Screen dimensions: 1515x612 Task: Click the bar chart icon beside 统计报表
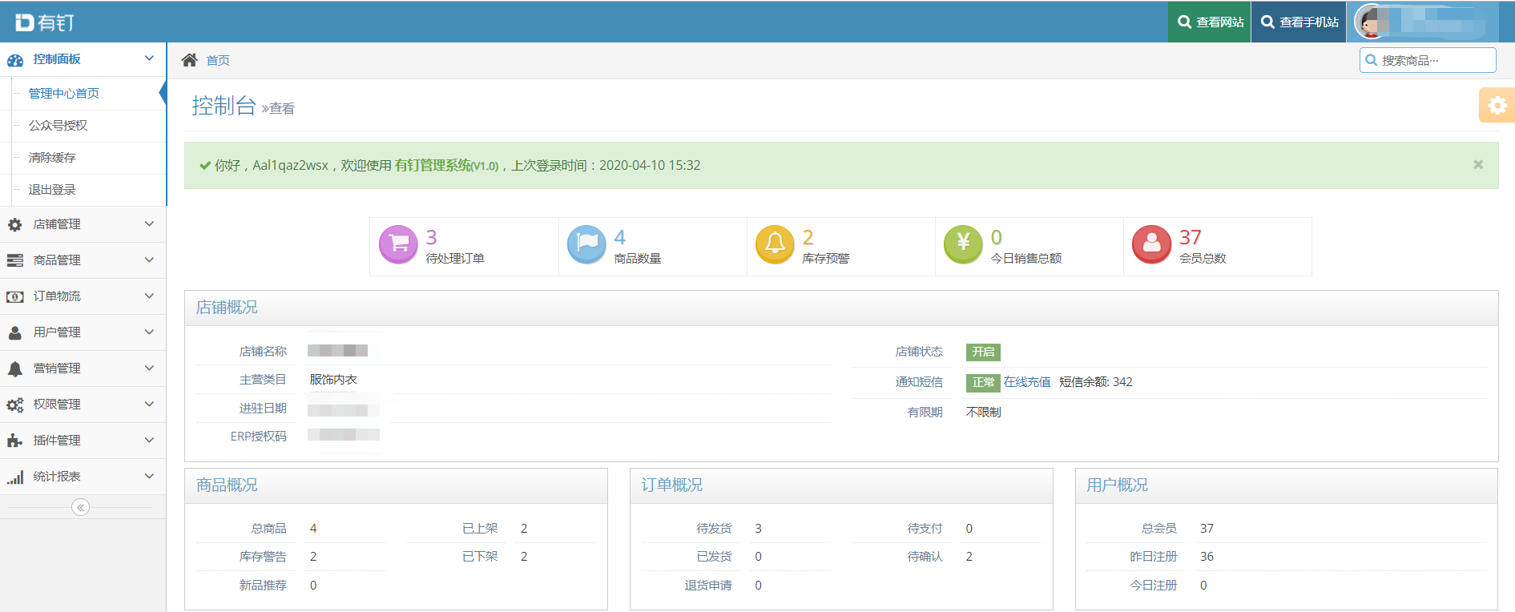coord(15,477)
